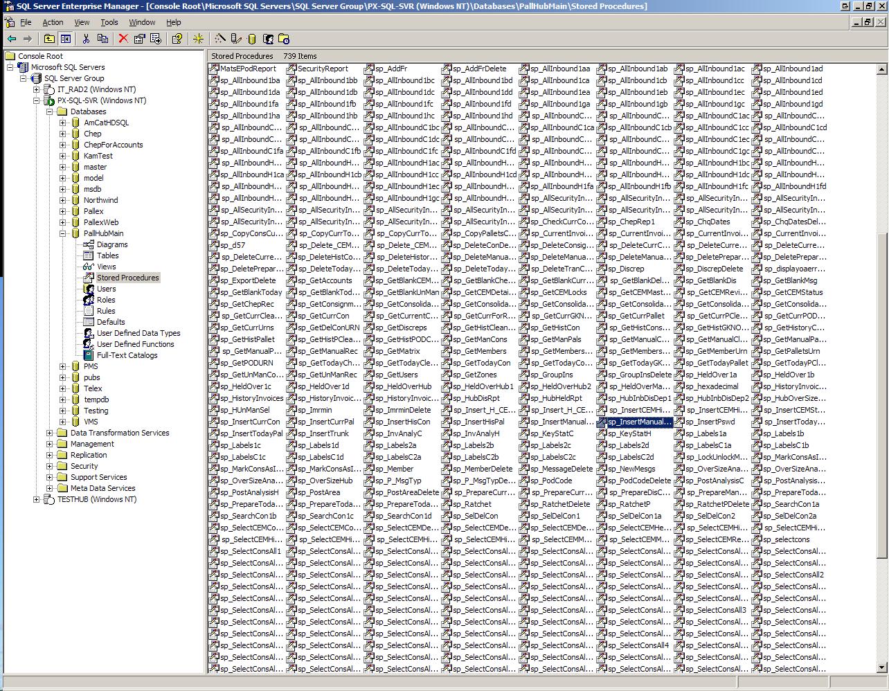
Task: Expand the Security folder
Action: point(50,466)
